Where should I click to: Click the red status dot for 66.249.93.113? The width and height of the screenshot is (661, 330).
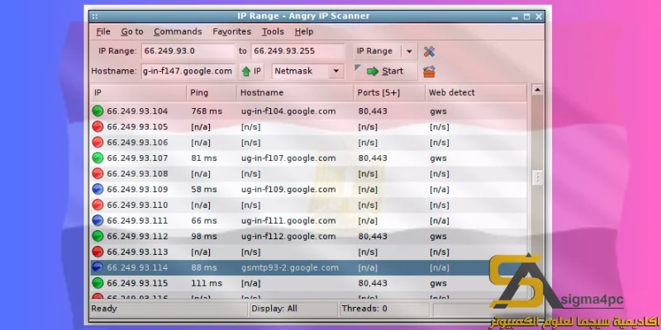pyautogui.click(x=97, y=252)
